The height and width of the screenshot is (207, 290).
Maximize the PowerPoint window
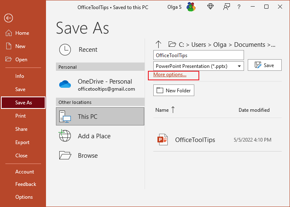tap(266, 7)
